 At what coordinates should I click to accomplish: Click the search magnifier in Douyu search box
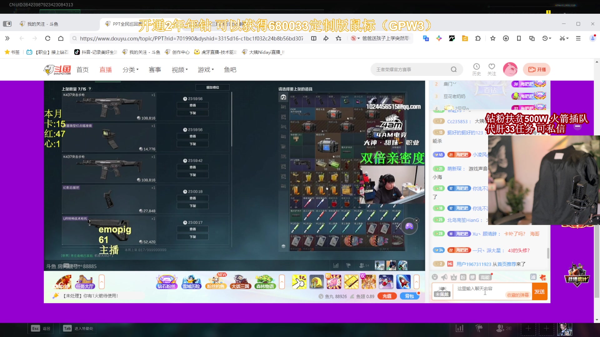tap(453, 69)
